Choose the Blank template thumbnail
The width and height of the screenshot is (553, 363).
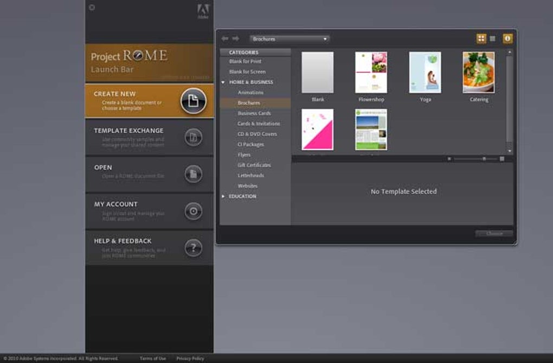317,73
